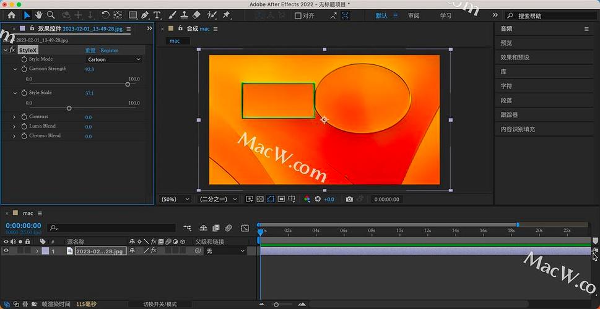Select the Brush tool
Image resolution: width=600 pixels, height=309 pixels.
(x=172, y=15)
